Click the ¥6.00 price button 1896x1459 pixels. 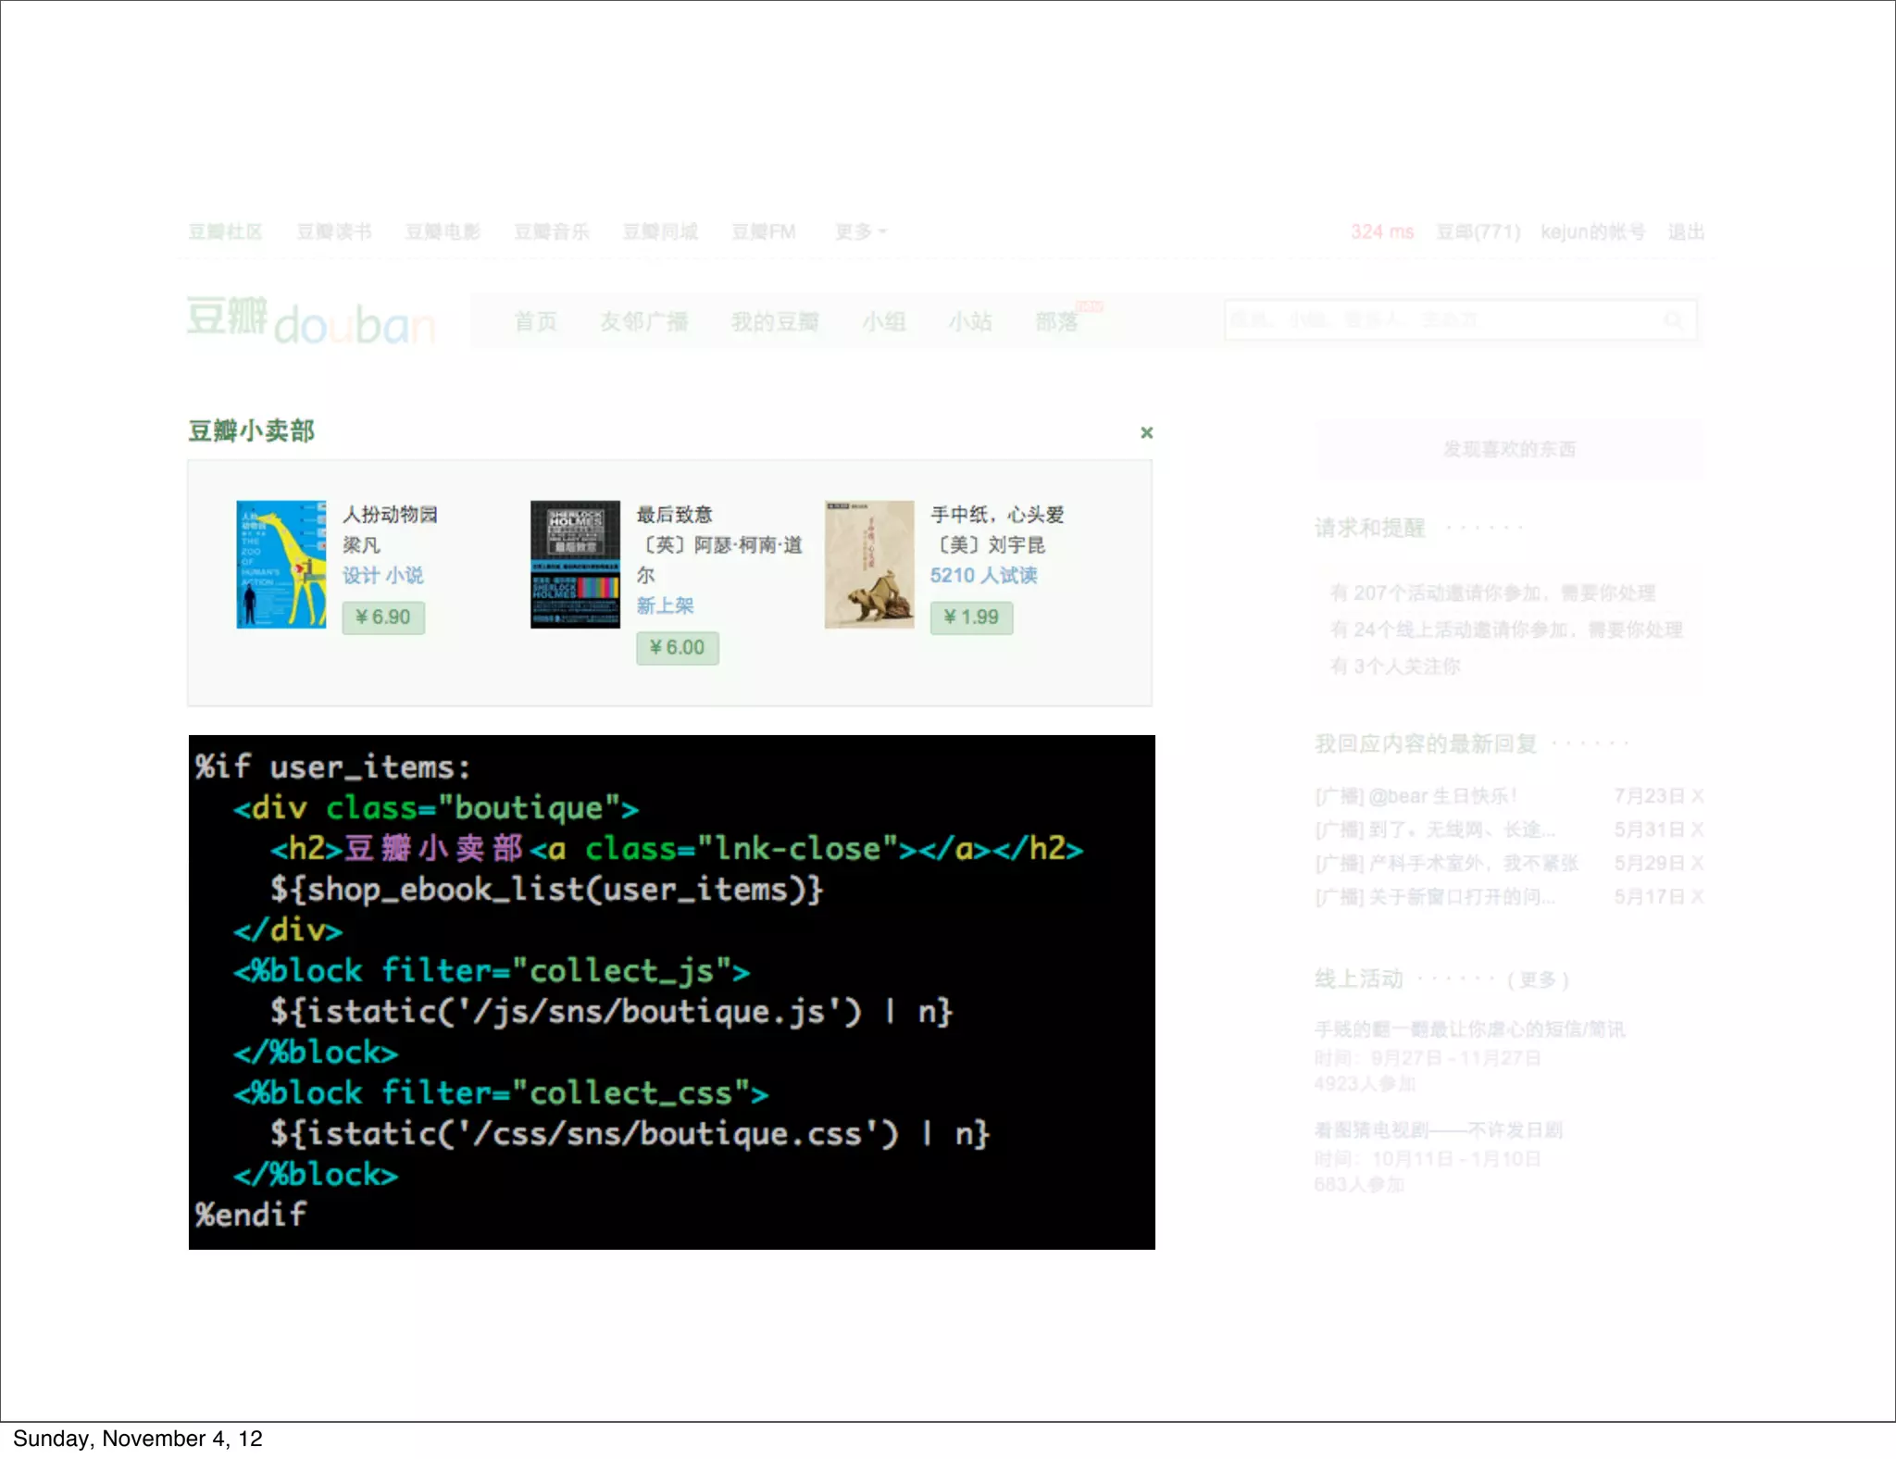click(677, 648)
